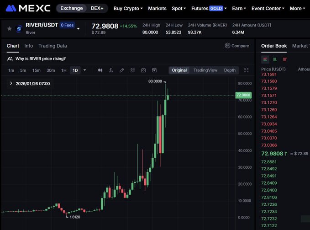The width and height of the screenshot is (310, 230).
Task: Click last price 72.9808 in order book
Action: [272, 154]
